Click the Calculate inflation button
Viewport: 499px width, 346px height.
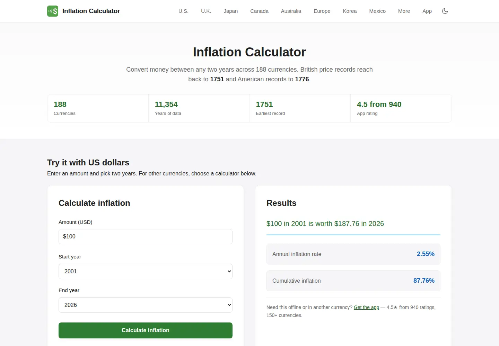point(146,330)
